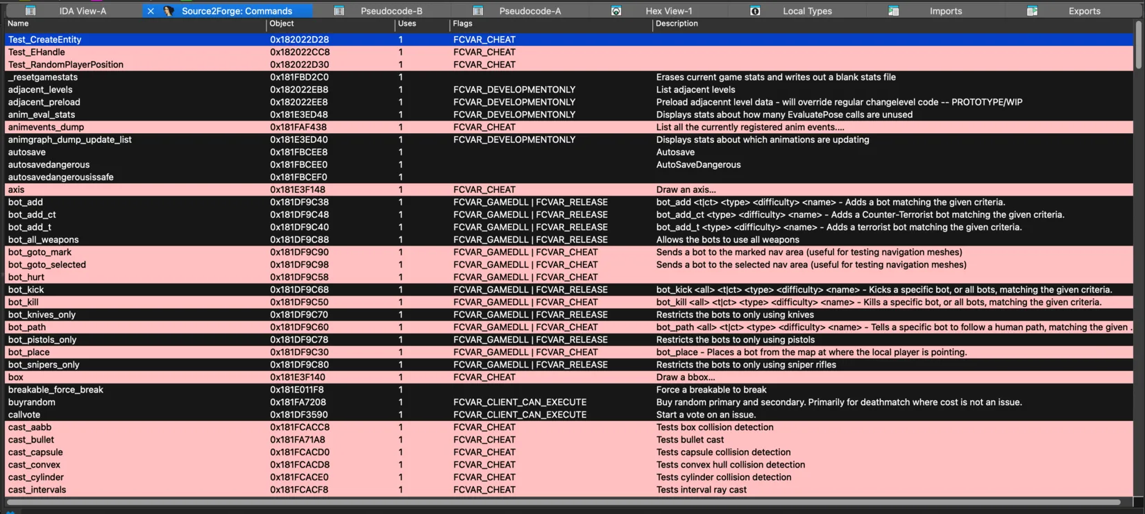Screen dimensions: 1145x514
Task: Select the callvote command
Action: (x=569, y=414)
